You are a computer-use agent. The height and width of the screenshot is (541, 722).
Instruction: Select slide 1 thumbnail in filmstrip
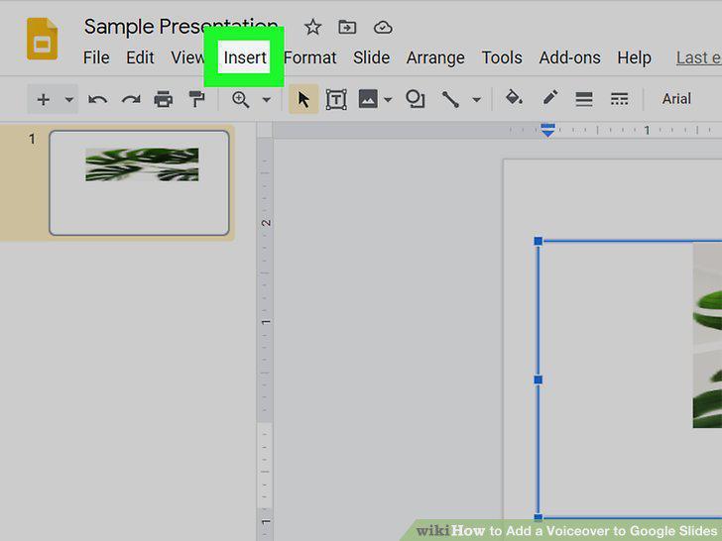(139, 182)
